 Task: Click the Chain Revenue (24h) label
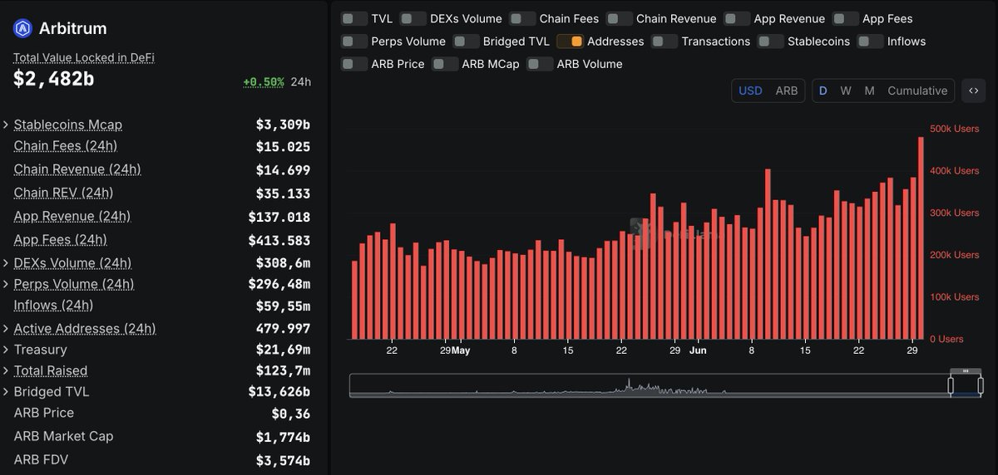[x=77, y=169]
